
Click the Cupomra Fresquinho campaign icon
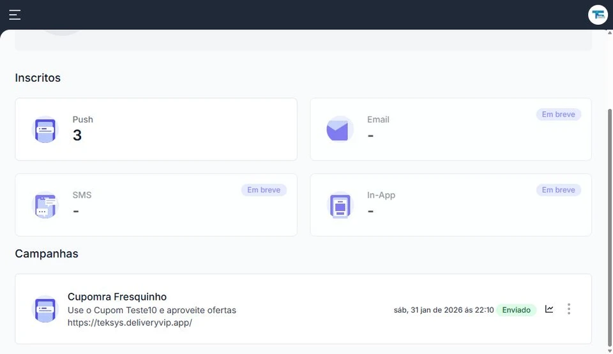tap(45, 309)
